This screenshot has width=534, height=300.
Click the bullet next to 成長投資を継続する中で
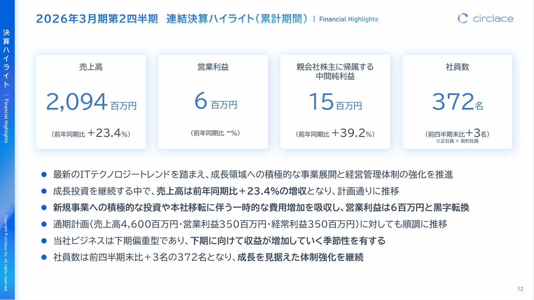click(44, 191)
